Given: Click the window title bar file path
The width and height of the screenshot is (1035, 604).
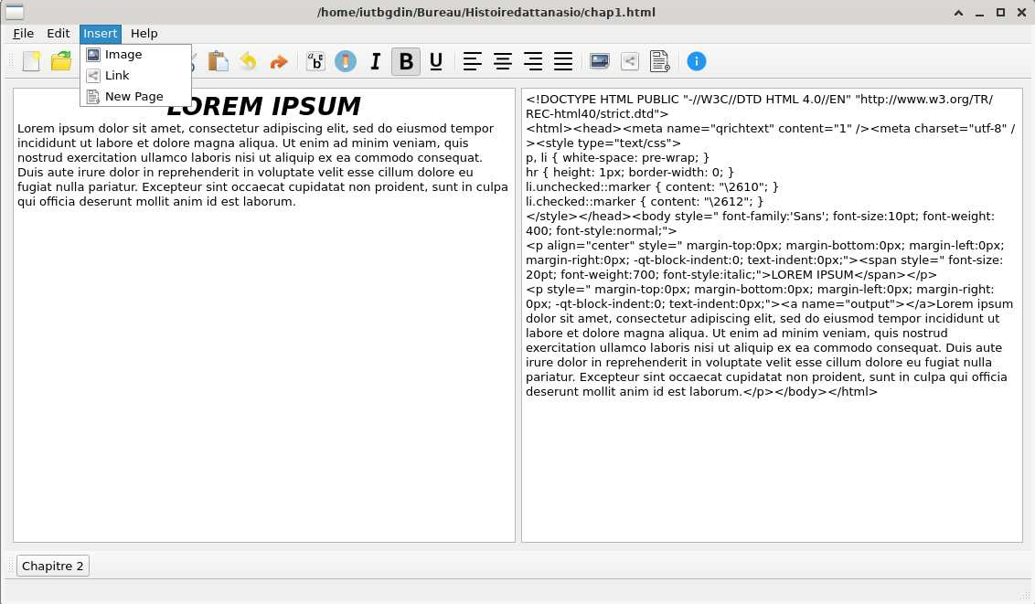Looking at the screenshot, I should pos(485,12).
